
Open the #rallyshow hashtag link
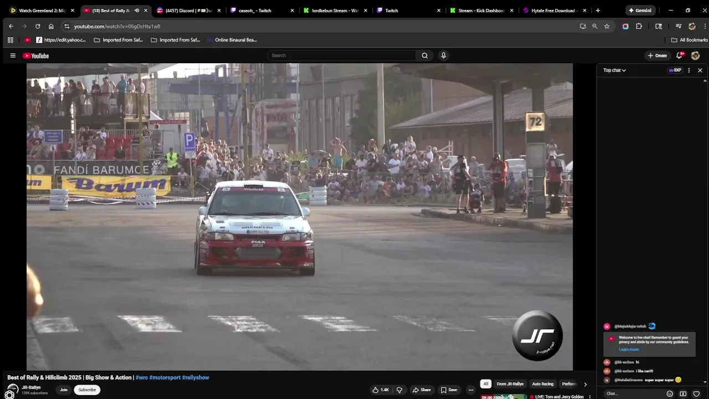(196, 377)
